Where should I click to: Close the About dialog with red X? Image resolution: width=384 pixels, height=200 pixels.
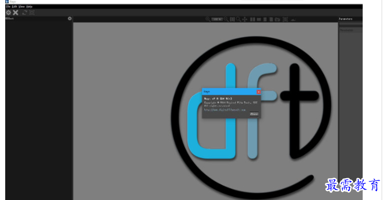(x=259, y=92)
